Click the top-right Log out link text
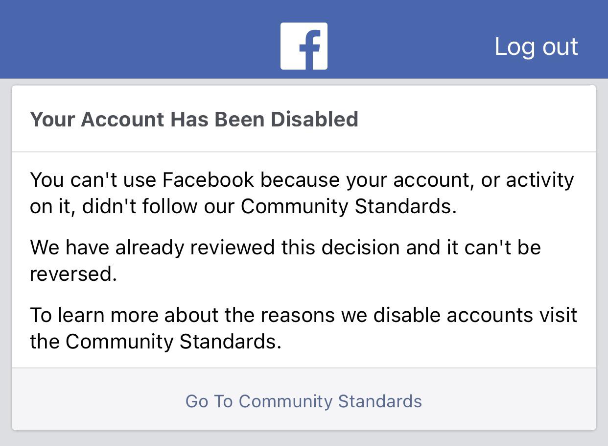608x446 pixels. [537, 46]
